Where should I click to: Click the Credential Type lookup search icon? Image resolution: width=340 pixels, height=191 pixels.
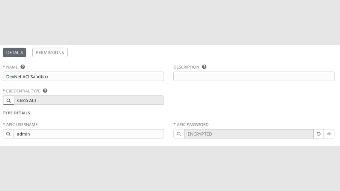point(8,100)
